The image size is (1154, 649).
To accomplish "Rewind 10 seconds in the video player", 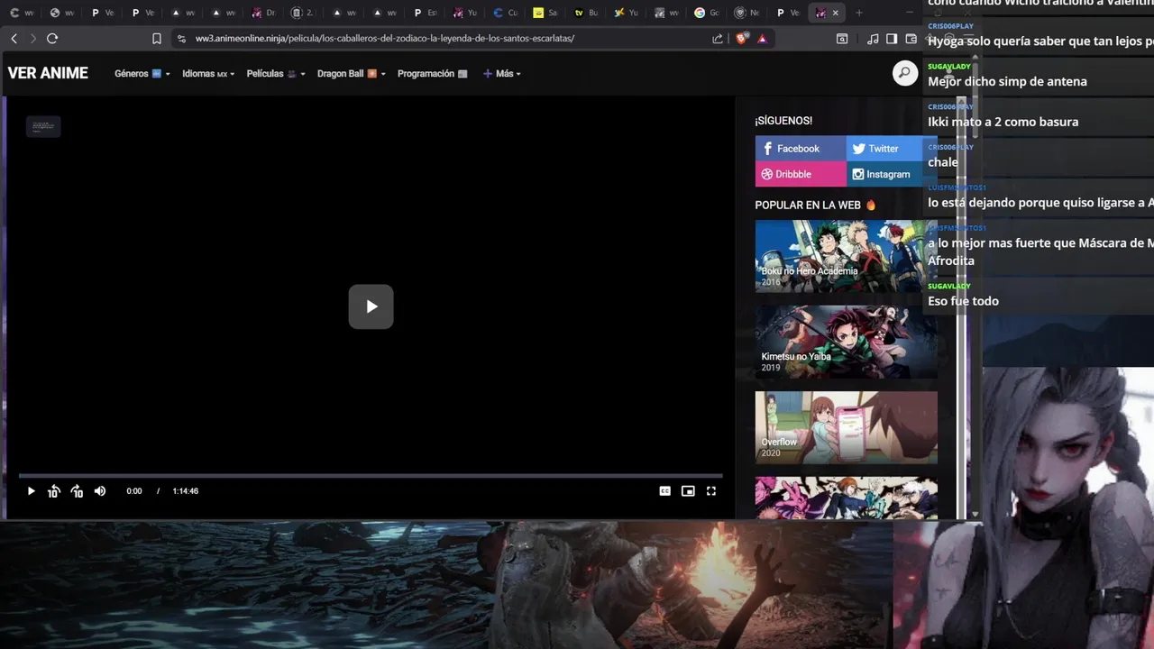I will (54, 491).
